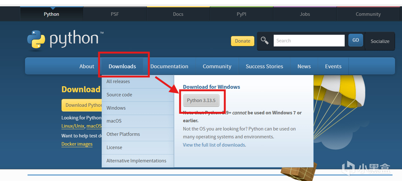Click the GO search button

click(x=356, y=40)
